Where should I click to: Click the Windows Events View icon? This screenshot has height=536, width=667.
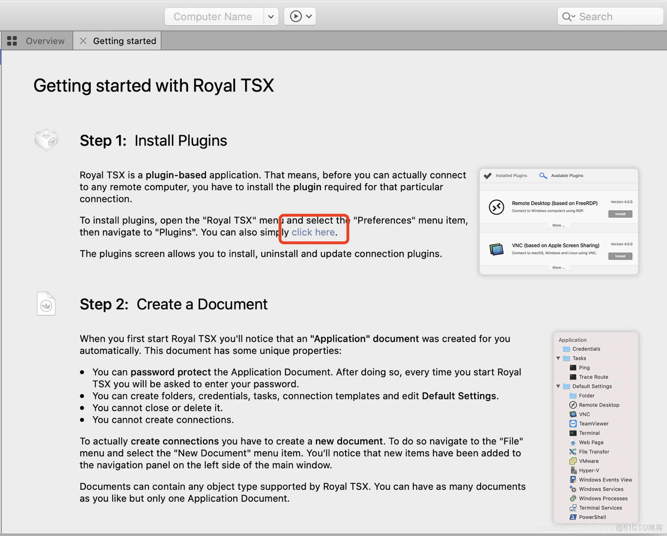click(x=573, y=480)
